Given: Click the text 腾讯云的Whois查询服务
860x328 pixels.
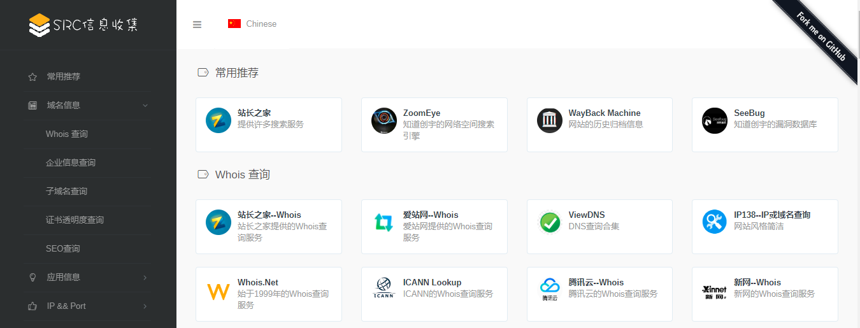Looking at the screenshot, I should [x=613, y=294].
